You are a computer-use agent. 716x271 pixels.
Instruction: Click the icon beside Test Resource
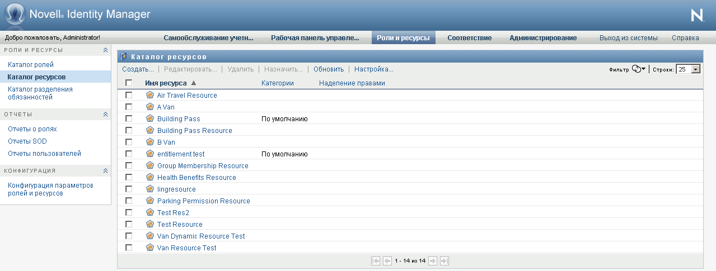point(149,224)
